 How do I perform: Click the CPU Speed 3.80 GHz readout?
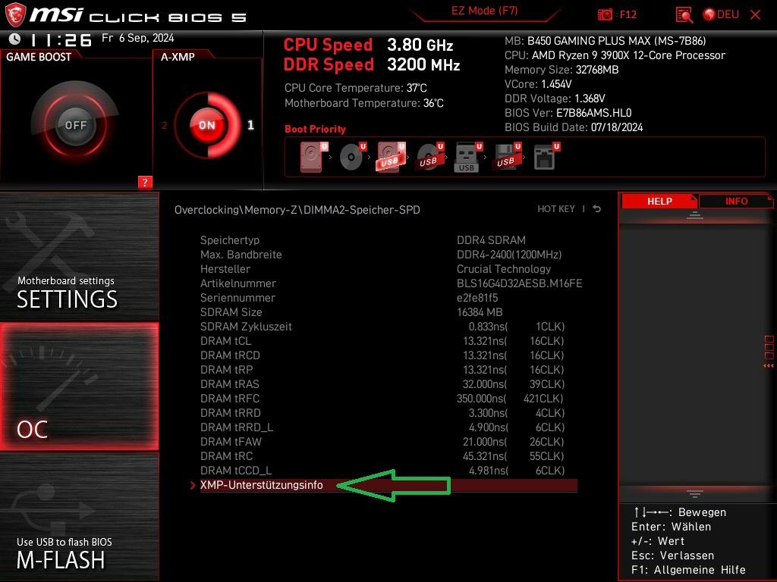coord(368,45)
